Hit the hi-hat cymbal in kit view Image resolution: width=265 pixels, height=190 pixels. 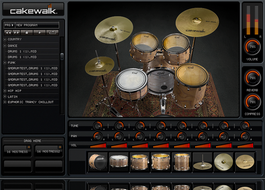[99, 66]
